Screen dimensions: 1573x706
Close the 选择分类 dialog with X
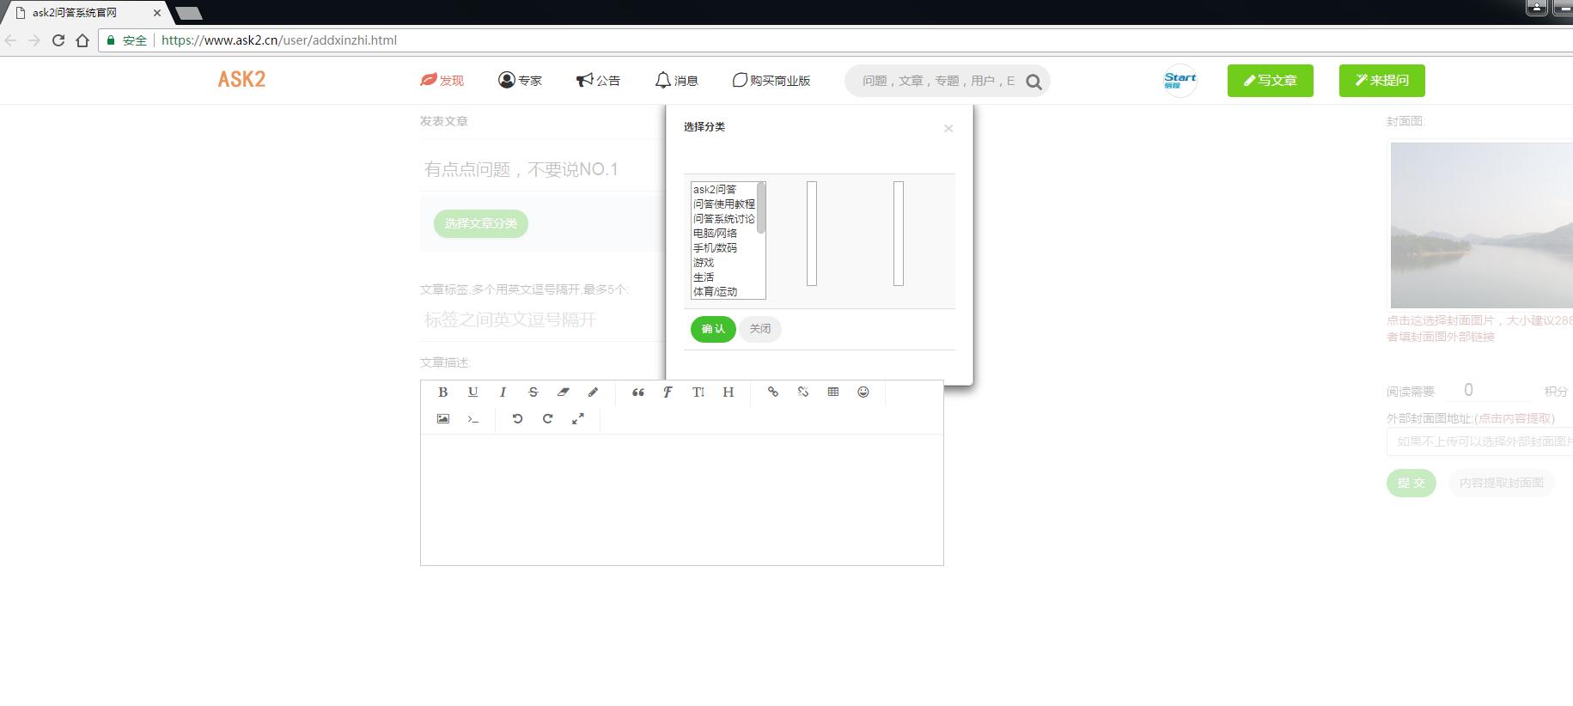pyautogui.click(x=948, y=129)
